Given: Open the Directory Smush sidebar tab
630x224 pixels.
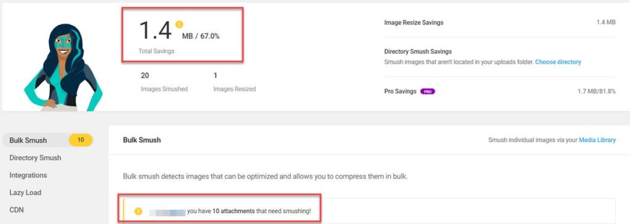Looking at the screenshot, I should click(35, 158).
